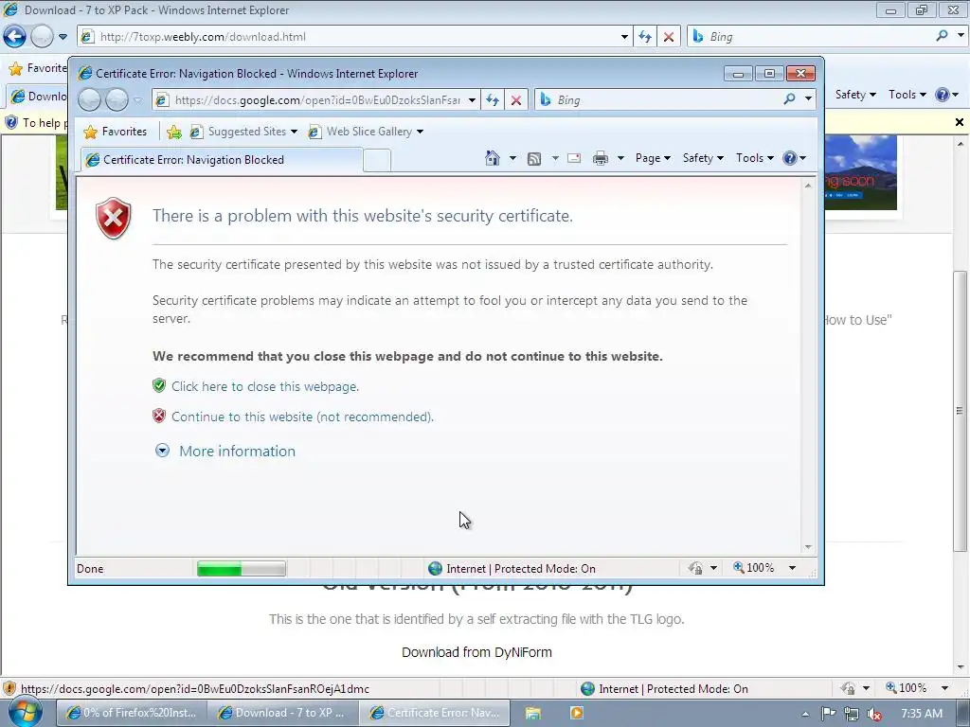Click red shield icon beside Continue link
The width and height of the screenshot is (970, 727).
159,417
